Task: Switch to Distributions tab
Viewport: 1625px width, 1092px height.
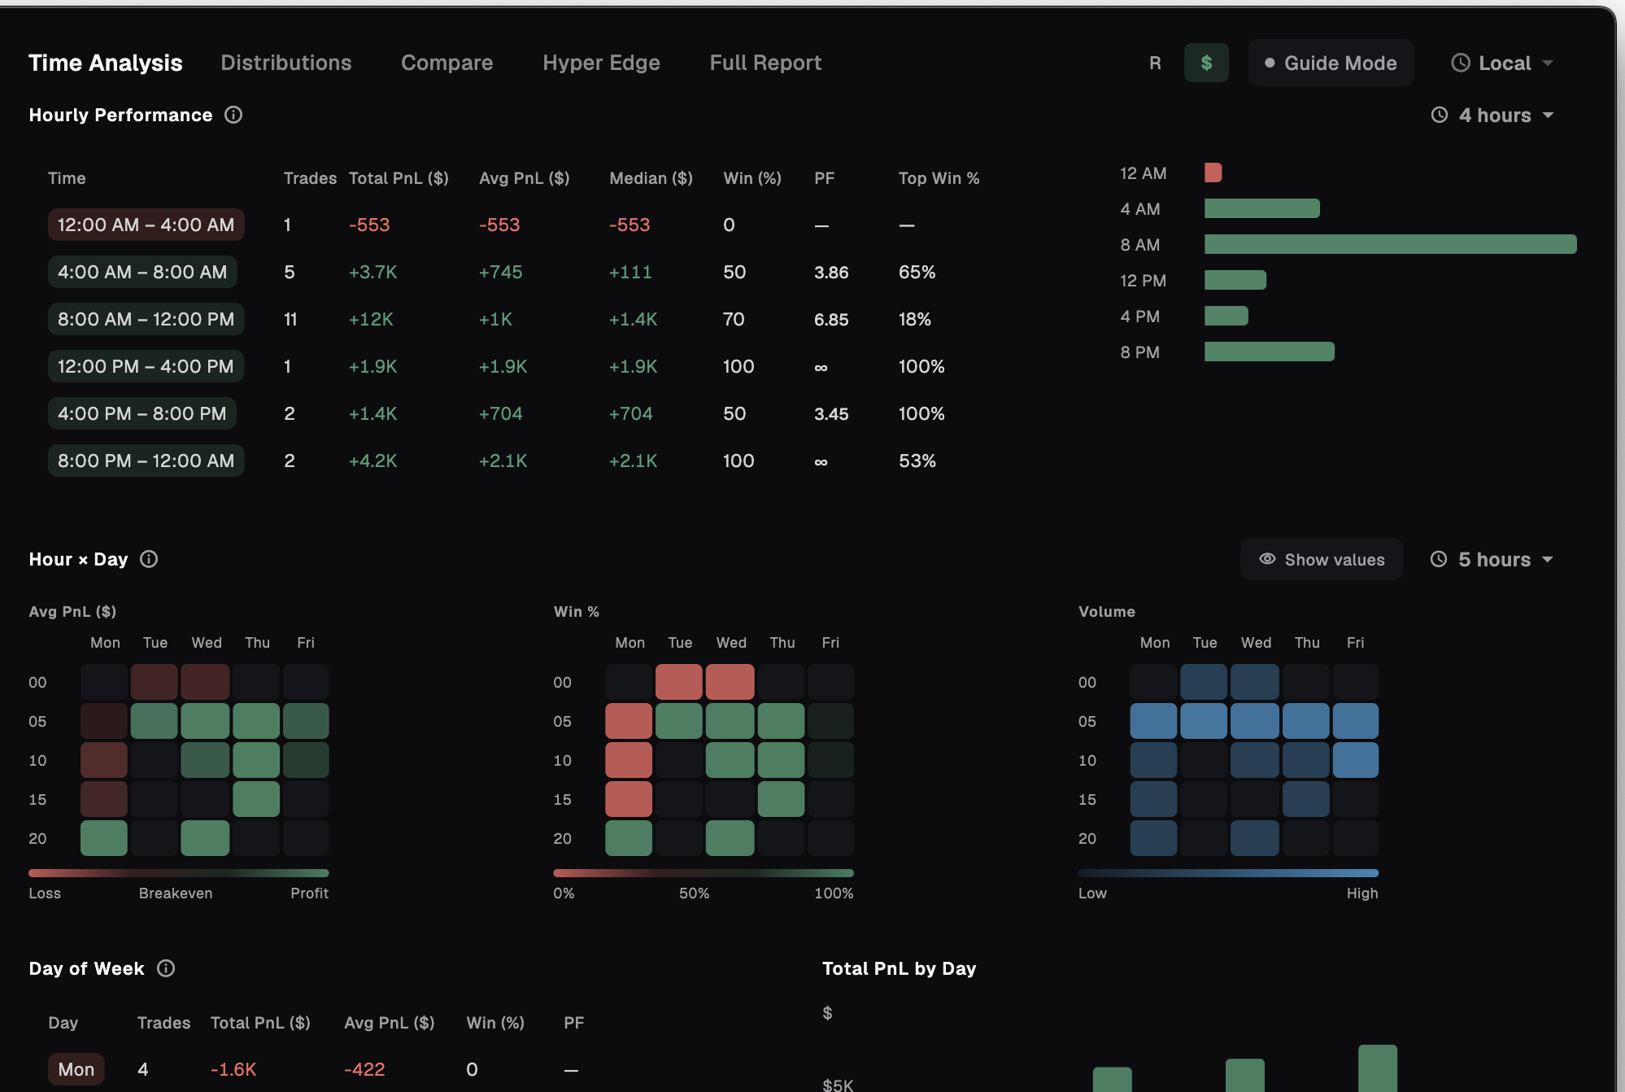Action: click(286, 63)
